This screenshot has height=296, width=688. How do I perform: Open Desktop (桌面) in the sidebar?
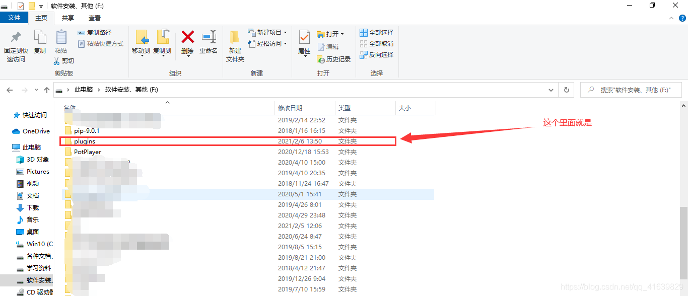click(28, 232)
